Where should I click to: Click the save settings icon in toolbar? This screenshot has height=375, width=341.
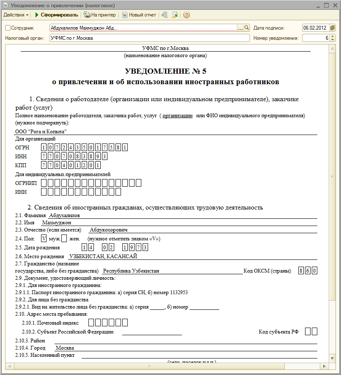(x=175, y=15)
